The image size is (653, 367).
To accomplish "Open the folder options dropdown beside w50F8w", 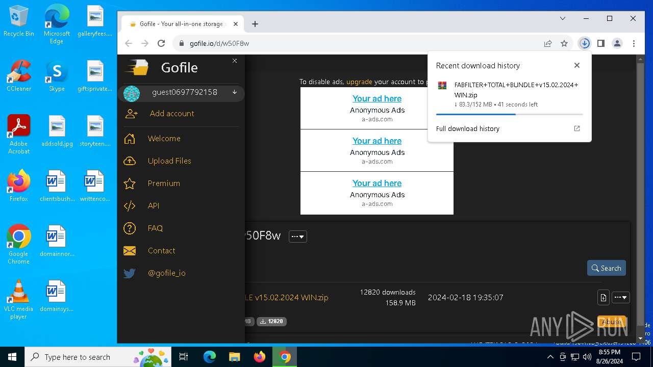I will click(298, 237).
